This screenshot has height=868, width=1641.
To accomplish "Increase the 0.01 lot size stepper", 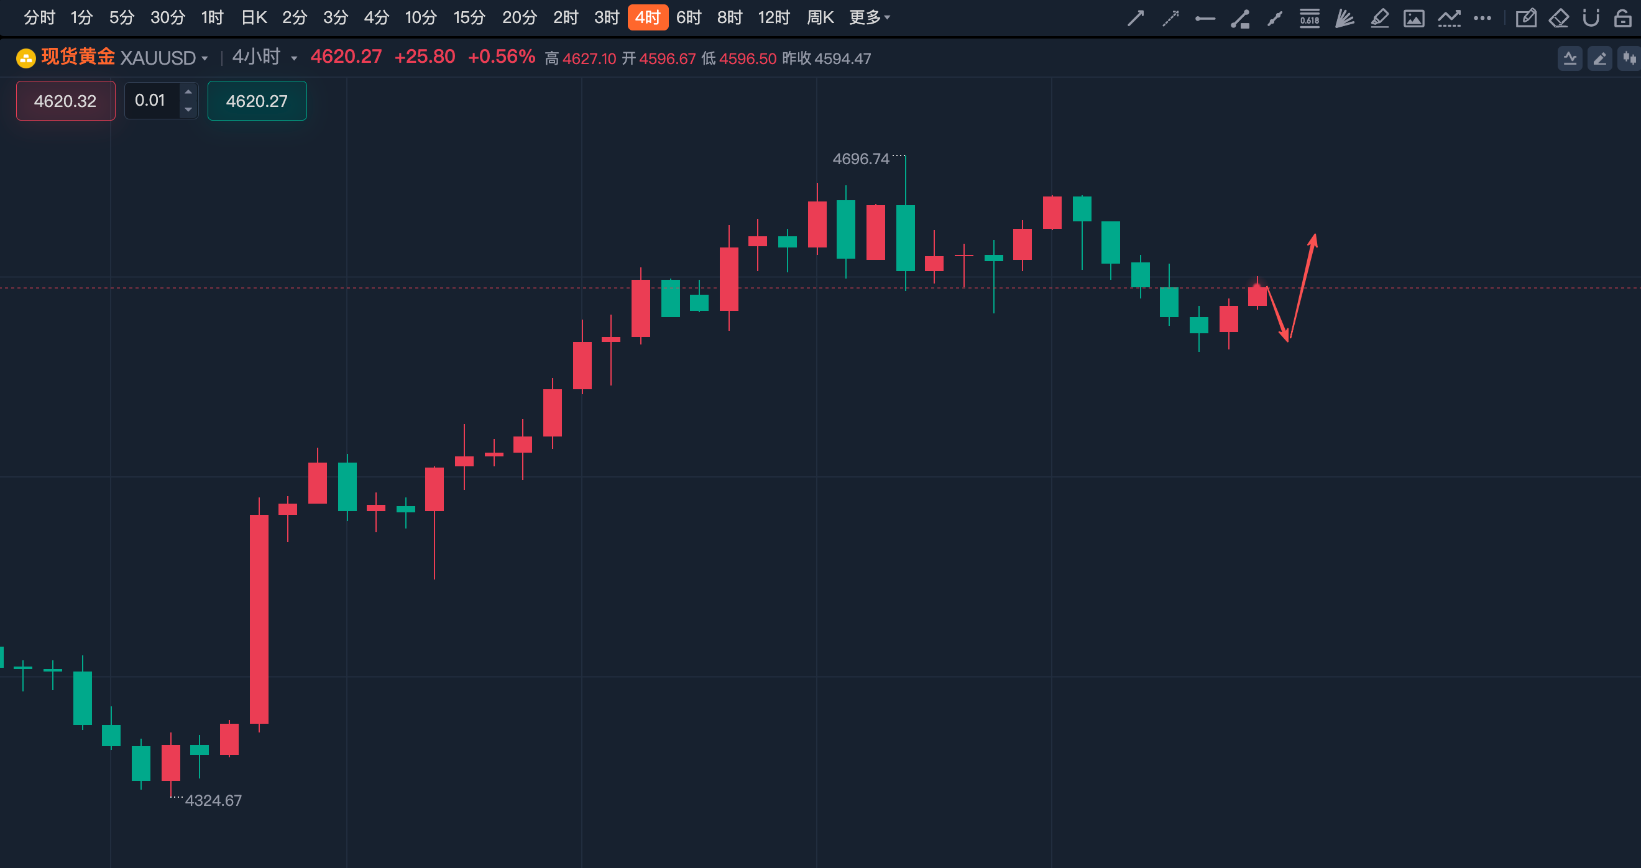I will tap(188, 92).
